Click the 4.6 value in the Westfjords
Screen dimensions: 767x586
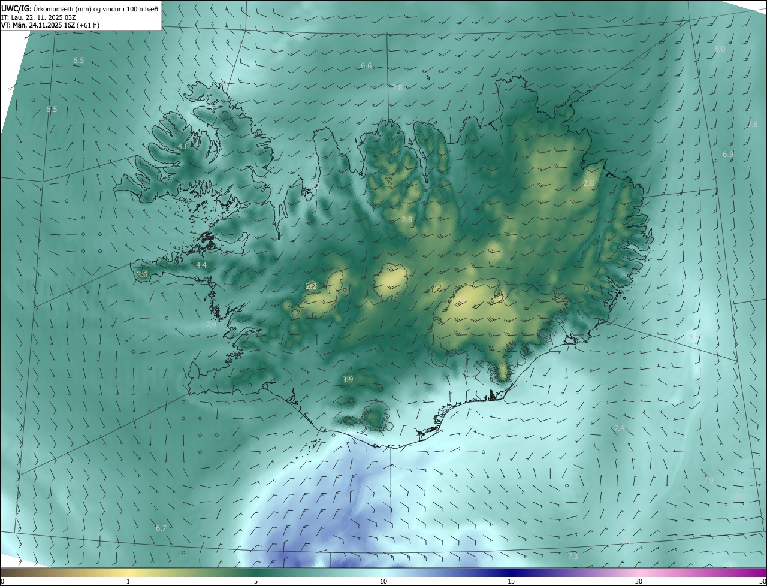click(183, 146)
